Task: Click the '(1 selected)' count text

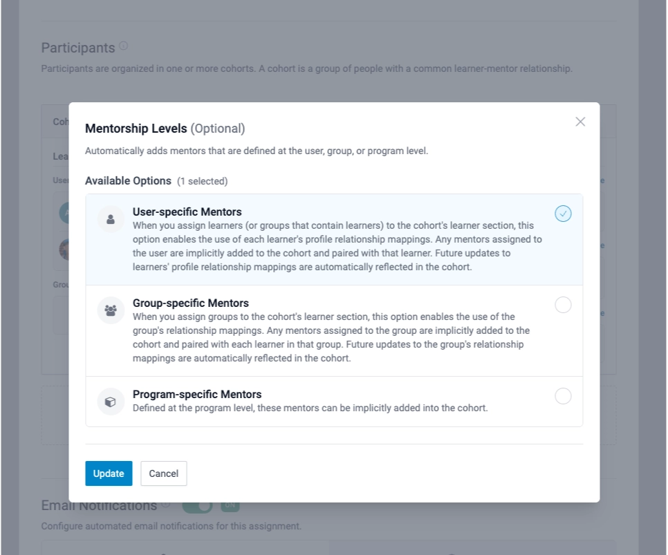Action: pyautogui.click(x=203, y=181)
